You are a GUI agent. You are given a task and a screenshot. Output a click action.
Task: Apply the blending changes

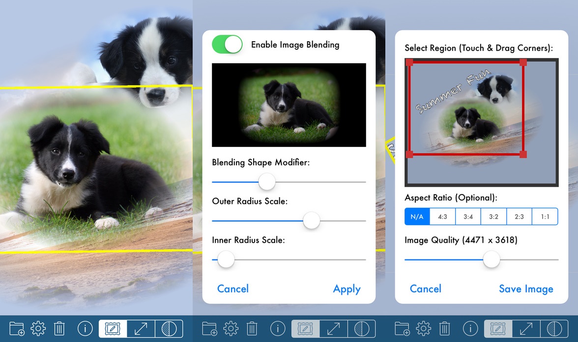click(347, 289)
